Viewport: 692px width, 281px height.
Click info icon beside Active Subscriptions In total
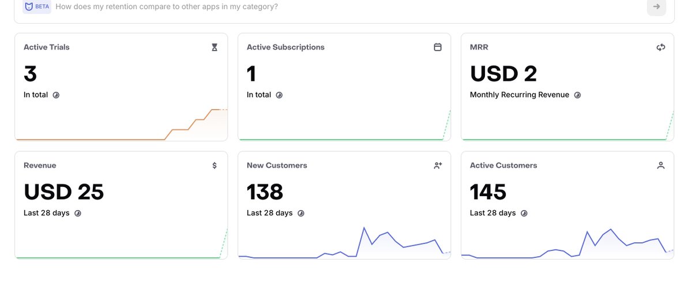pos(279,95)
